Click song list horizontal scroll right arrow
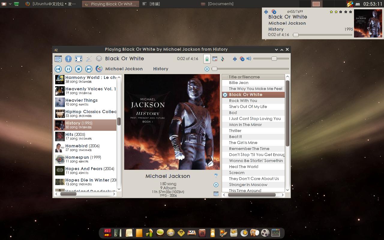The width and height of the screenshot is (384, 240). coord(282,195)
